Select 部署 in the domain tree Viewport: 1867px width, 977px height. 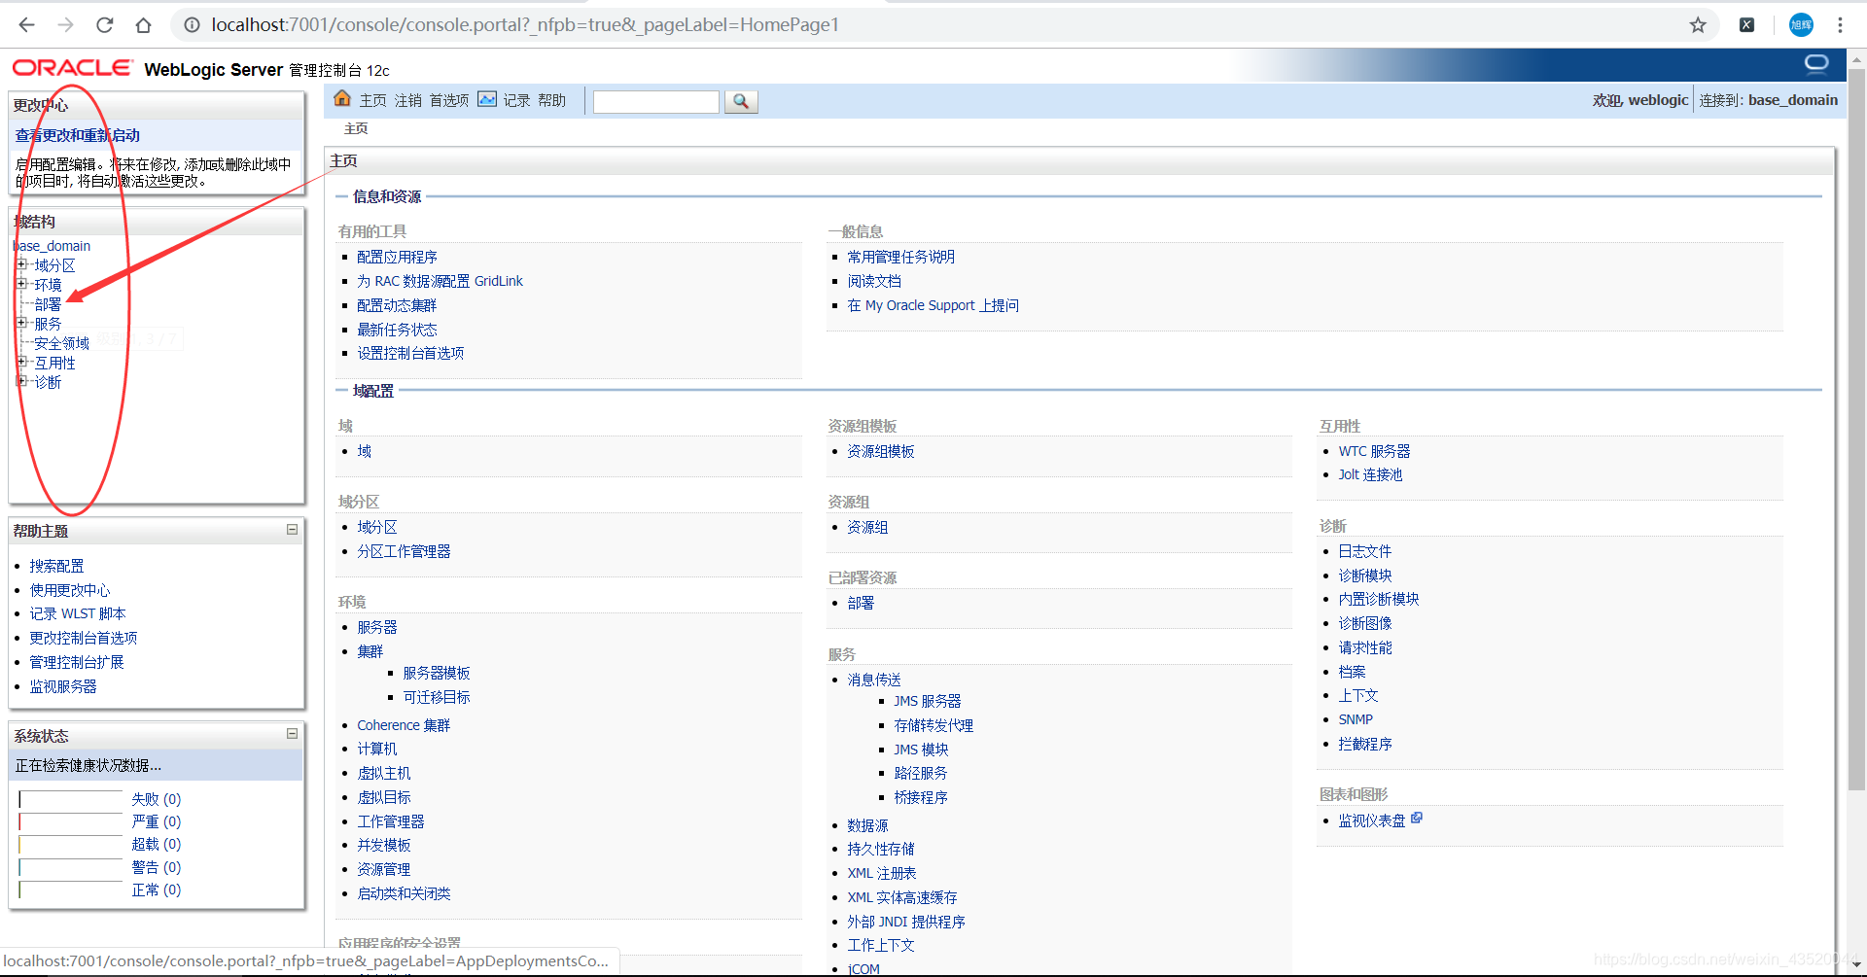pos(48,304)
